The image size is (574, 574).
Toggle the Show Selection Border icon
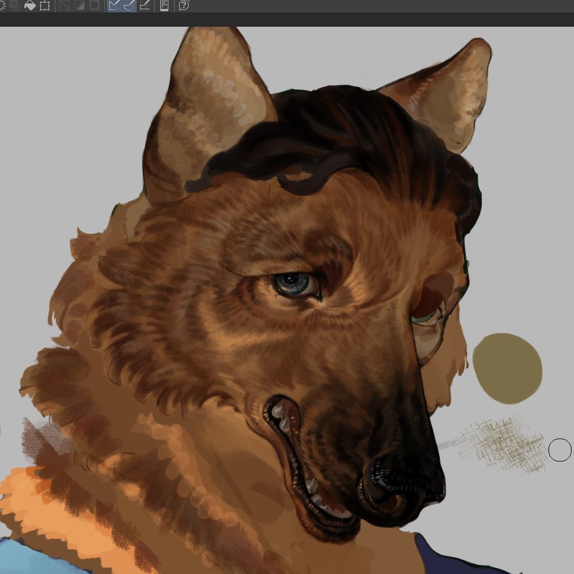(x=94, y=5)
